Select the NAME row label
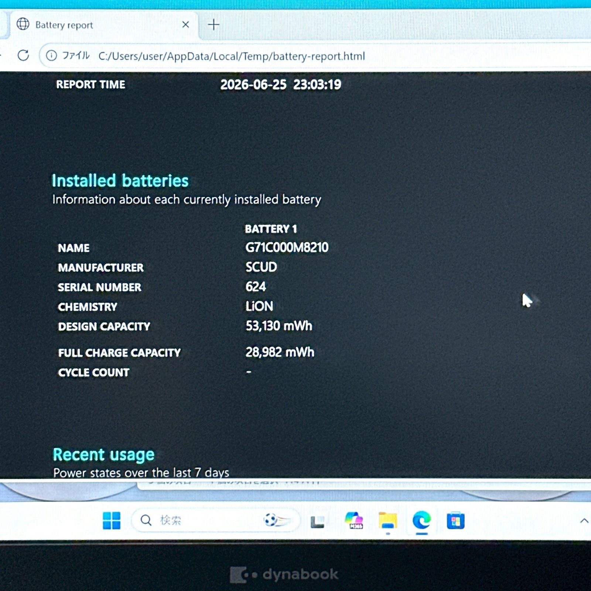 (x=74, y=248)
